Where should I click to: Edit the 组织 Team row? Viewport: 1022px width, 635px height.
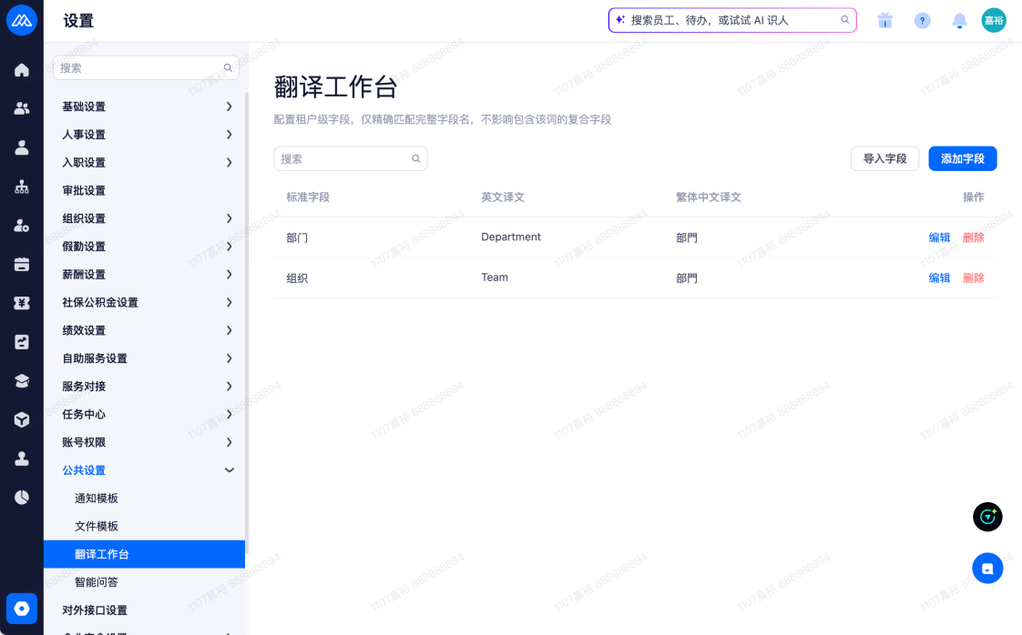tap(939, 278)
